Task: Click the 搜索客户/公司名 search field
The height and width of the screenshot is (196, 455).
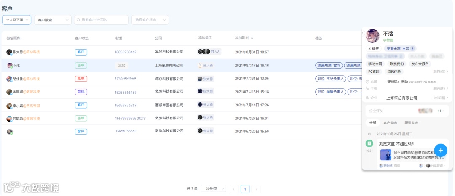Action: pyautogui.click(x=101, y=20)
